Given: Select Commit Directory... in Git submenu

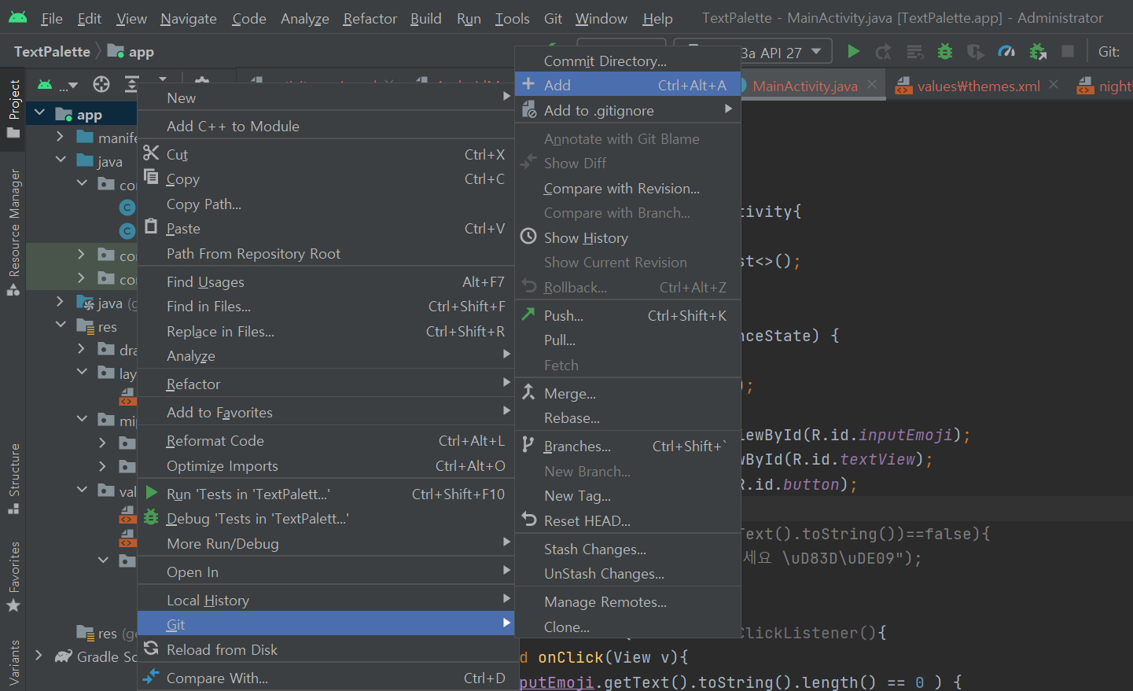Looking at the screenshot, I should [x=627, y=61].
